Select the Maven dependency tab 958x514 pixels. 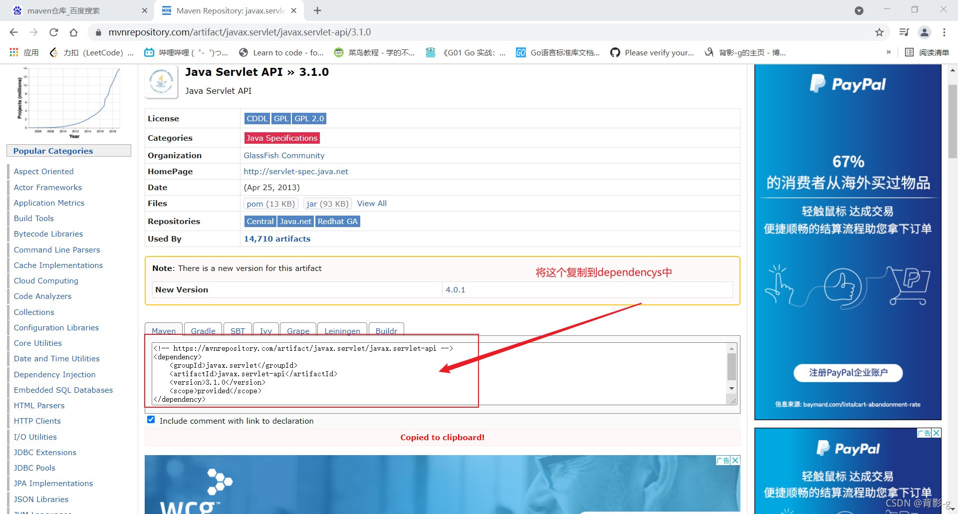click(x=164, y=330)
